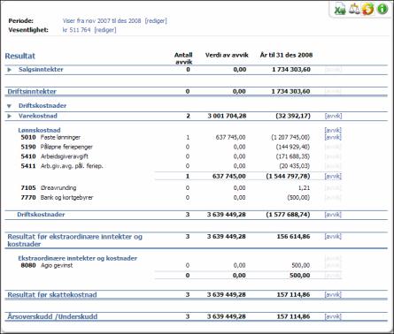
Task: Click the Resultat før skattekostnad heading
Action: coord(52,295)
